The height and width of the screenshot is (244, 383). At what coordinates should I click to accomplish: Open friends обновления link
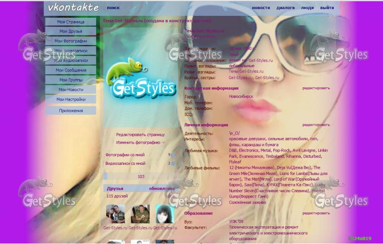tap(162, 188)
